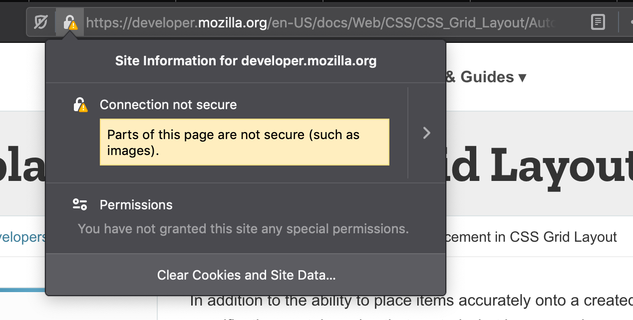Click the address bar to edit the URL
This screenshot has height=320, width=633.
324,22
